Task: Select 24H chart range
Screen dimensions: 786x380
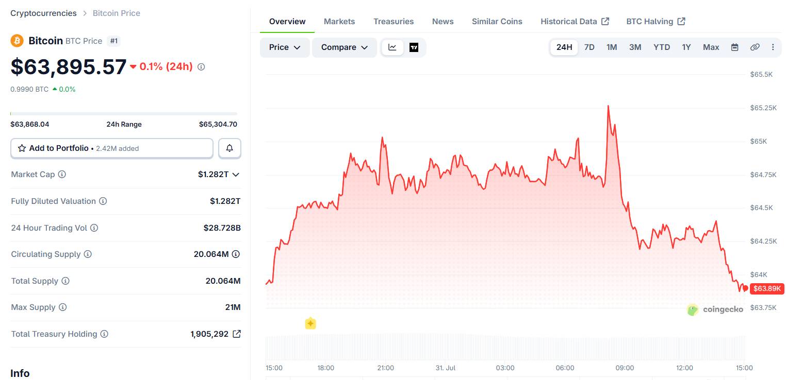Action: coord(564,47)
